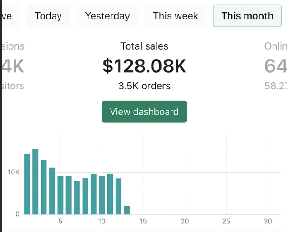Click the x-axis label 25

[x=226, y=221]
